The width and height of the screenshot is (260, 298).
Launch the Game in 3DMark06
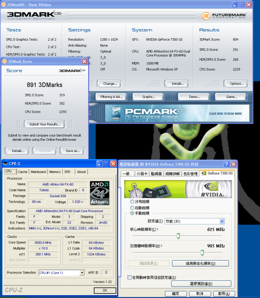231,97
